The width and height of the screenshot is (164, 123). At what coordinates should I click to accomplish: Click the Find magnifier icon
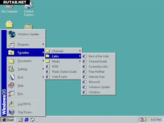pos(11,77)
